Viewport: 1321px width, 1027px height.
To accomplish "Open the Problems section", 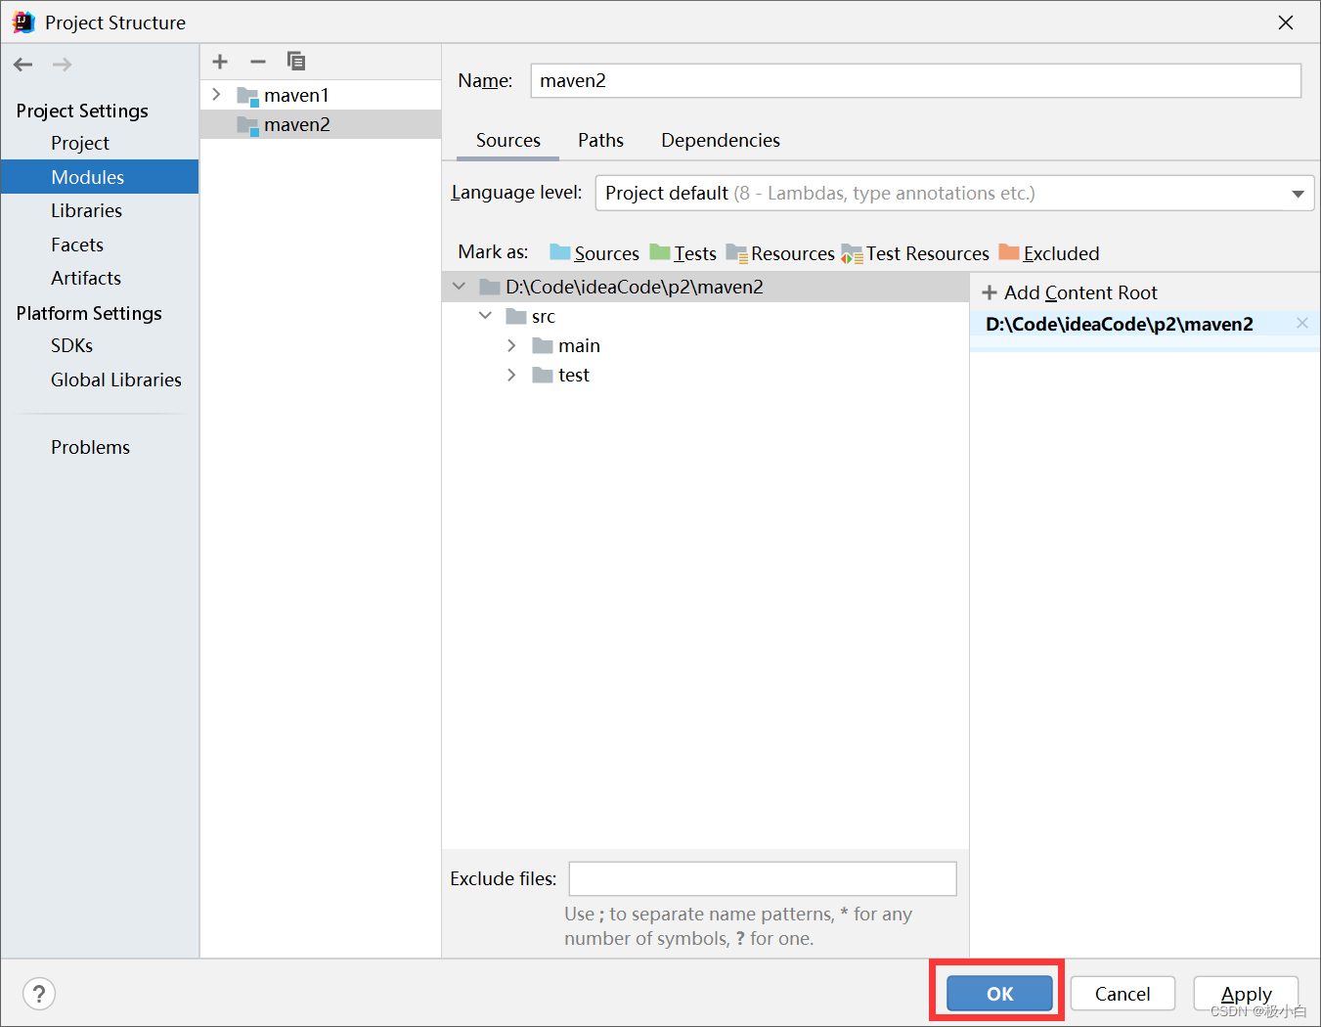I will point(91,448).
